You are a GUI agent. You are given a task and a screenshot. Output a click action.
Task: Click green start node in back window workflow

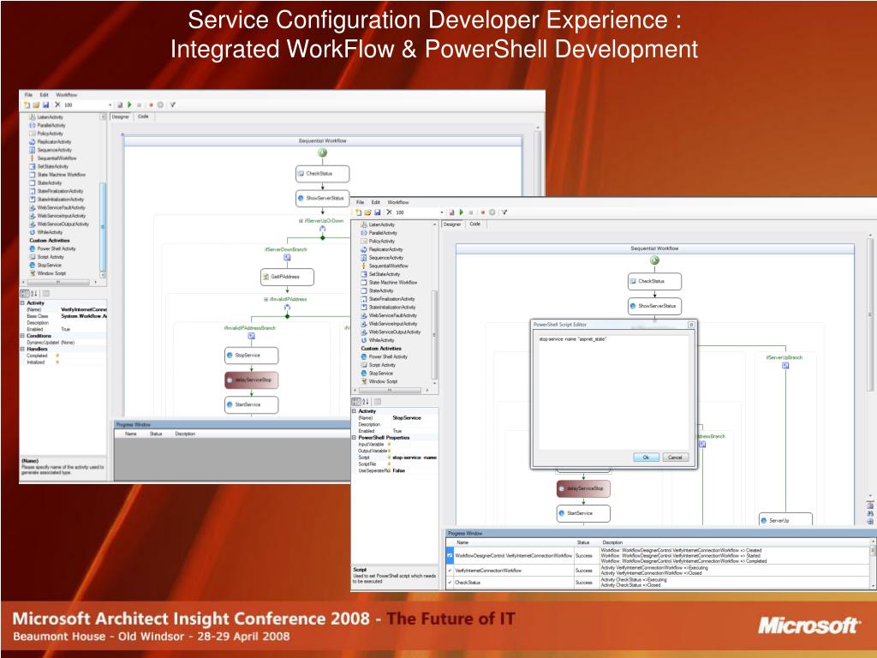[x=322, y=153]
